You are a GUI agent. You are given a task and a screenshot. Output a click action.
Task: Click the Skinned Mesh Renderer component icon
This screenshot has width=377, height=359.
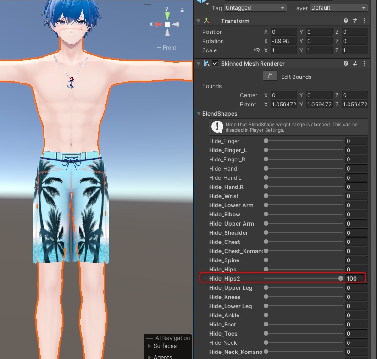click(x=207, y=63)
